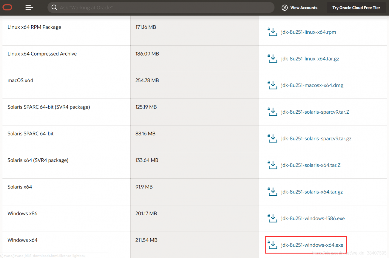Click download icon for solaris-x64.tar.Z

point(272,165)
